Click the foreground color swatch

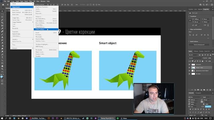coord(1,77)
